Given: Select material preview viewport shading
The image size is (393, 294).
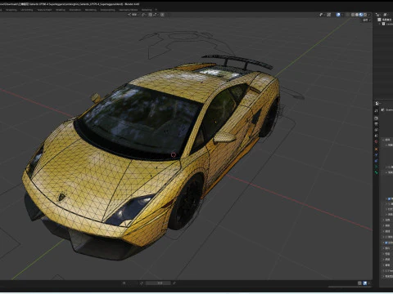Looking at the screenshot, I should click(x=361, y=15).
